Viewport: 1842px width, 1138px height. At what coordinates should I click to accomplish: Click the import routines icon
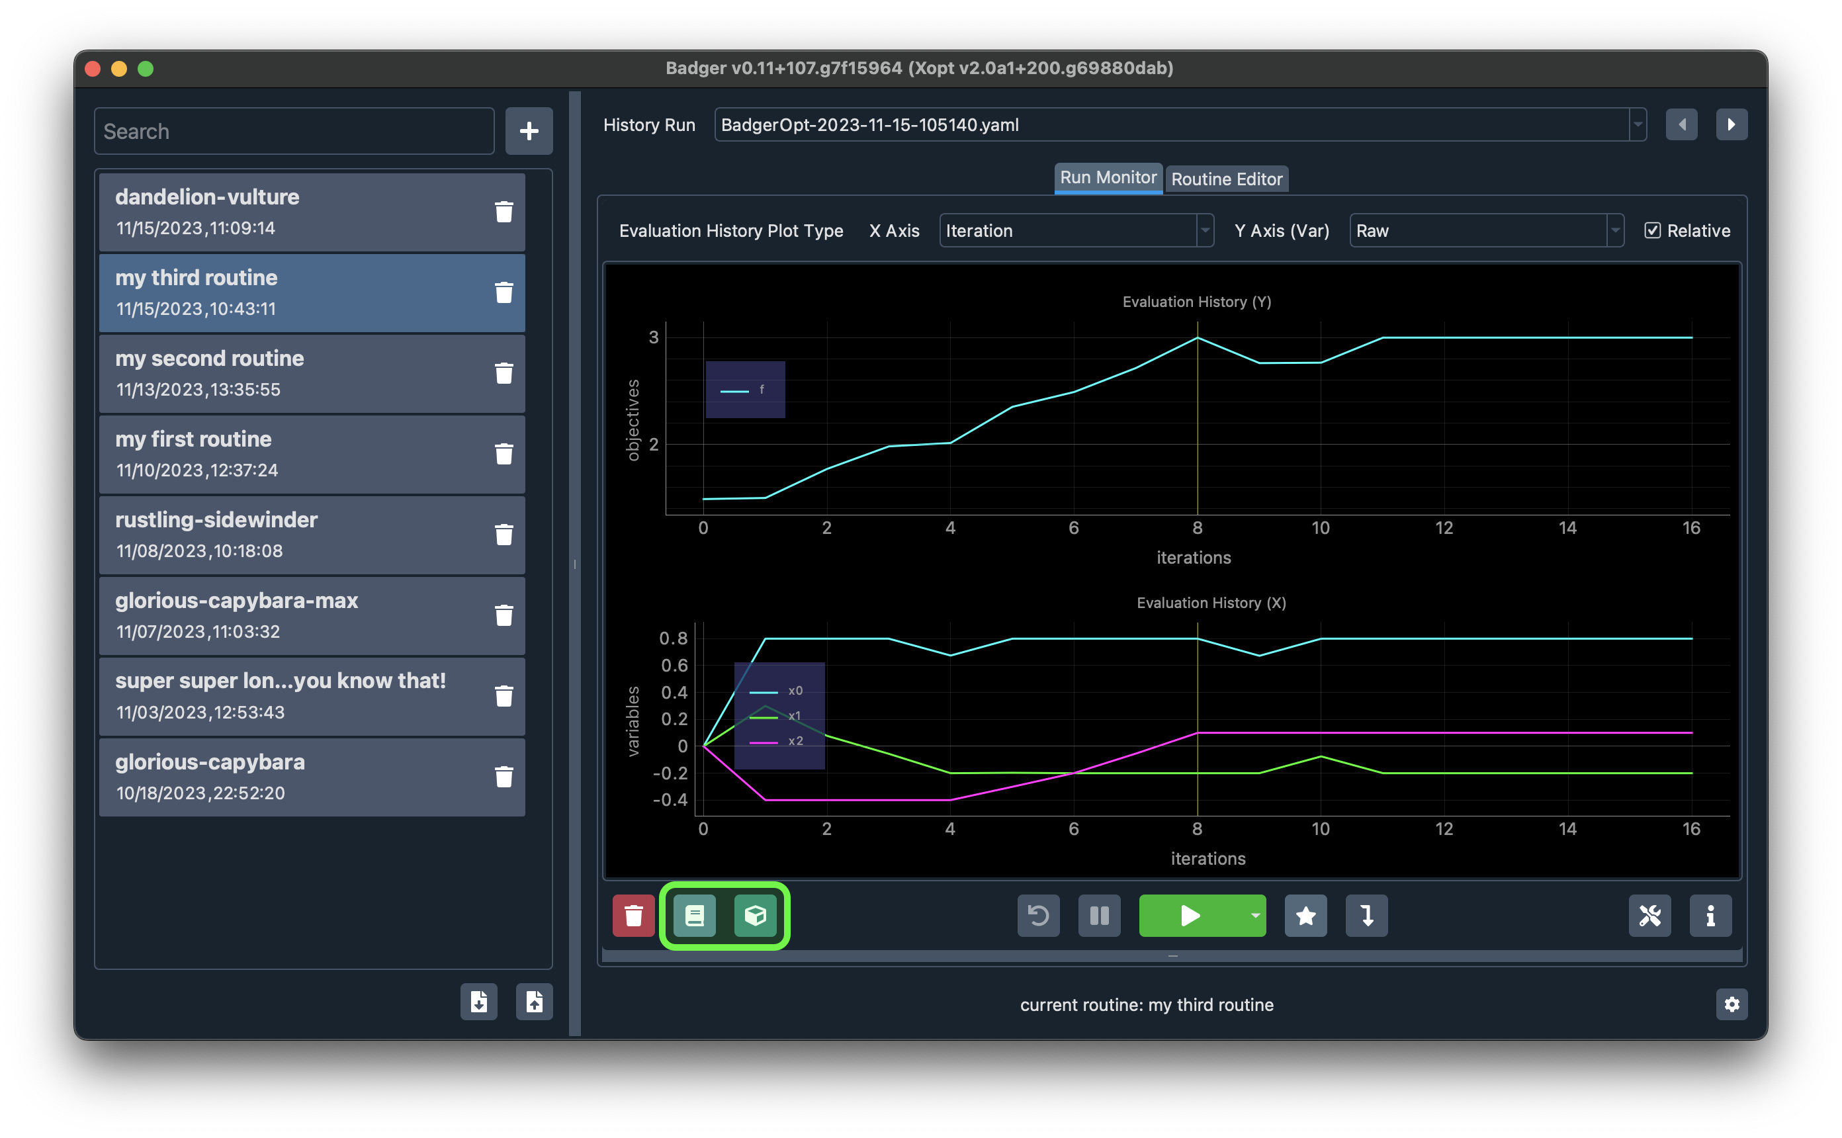[x=534, y=1002]
